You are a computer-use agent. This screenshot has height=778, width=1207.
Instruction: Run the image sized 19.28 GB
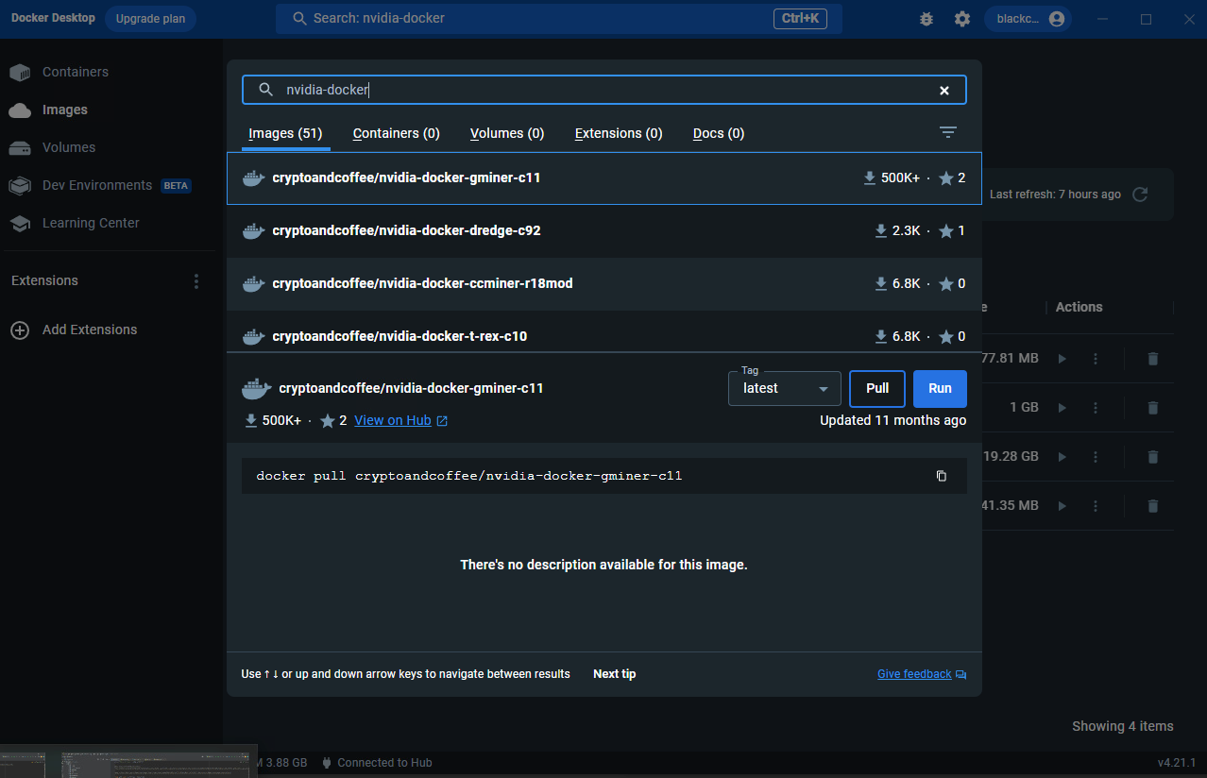pyautogui.click(x=1062, y=456)
